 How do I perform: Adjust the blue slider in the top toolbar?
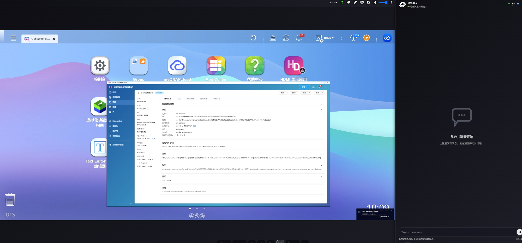(383, 2)
